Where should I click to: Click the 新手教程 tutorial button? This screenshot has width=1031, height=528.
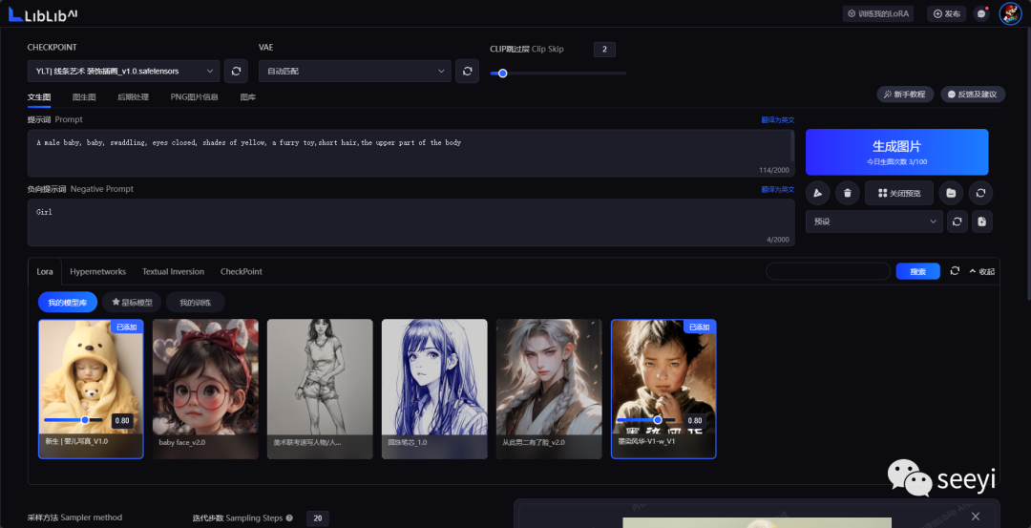904,95
